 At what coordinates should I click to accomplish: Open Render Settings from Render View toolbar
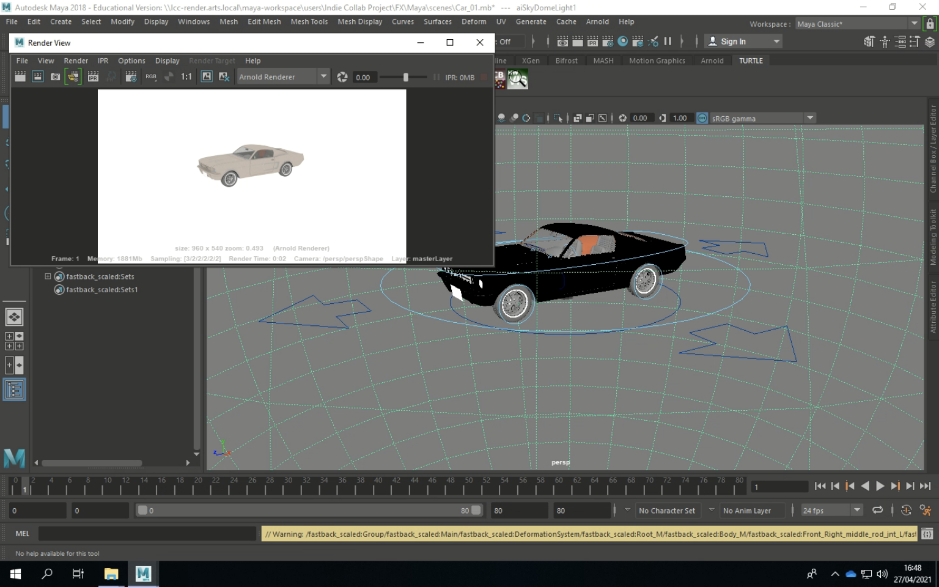(x=131, y=77)
